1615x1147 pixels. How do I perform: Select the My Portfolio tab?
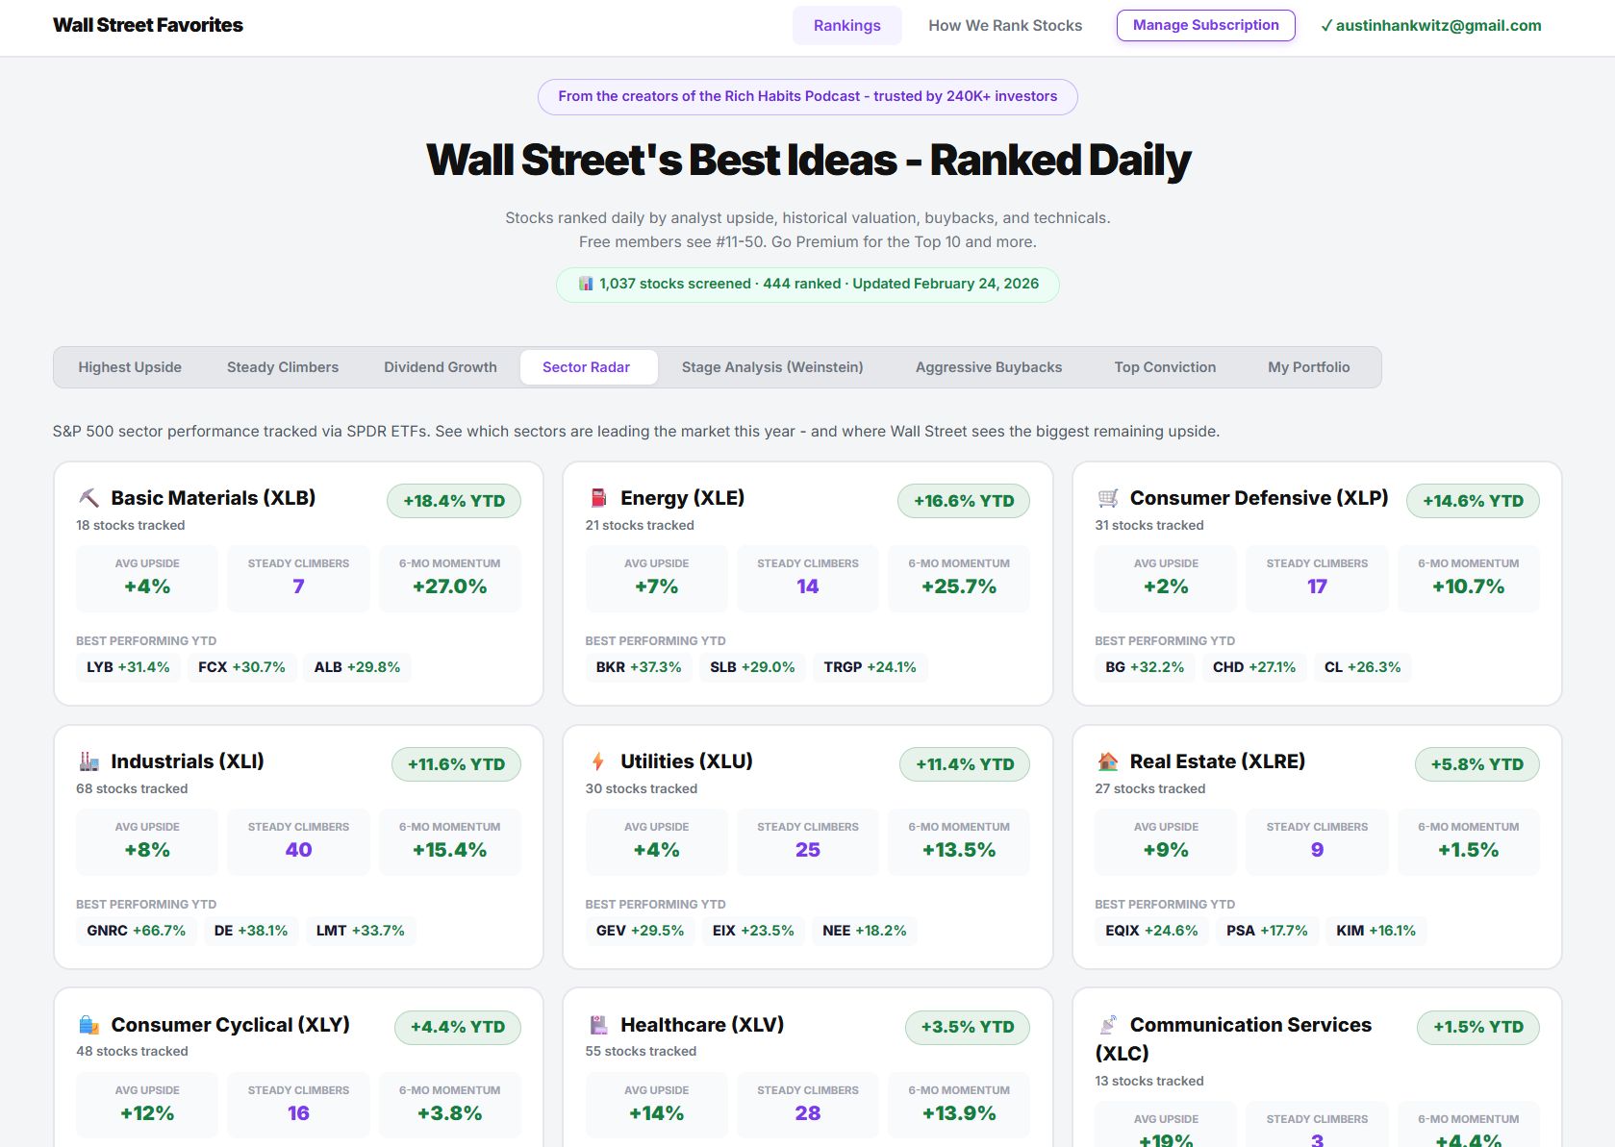(1308, 367)
